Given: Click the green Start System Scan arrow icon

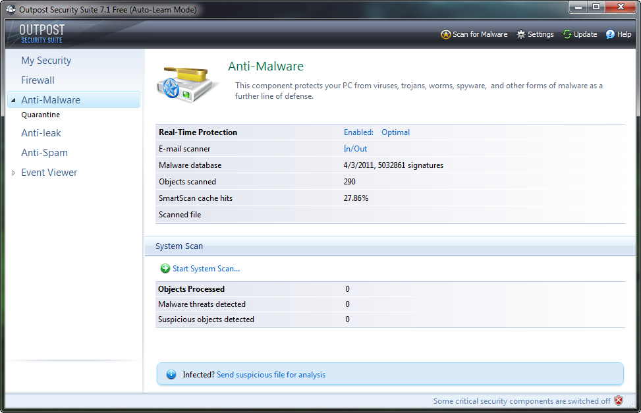Looking at the screenshot, I should point(165,268).
